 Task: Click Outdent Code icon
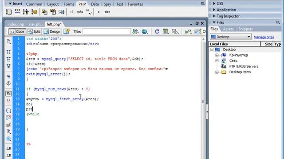(x=8, y=155)
